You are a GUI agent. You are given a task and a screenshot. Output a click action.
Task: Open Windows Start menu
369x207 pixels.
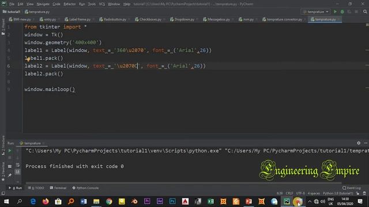point(6,201)
